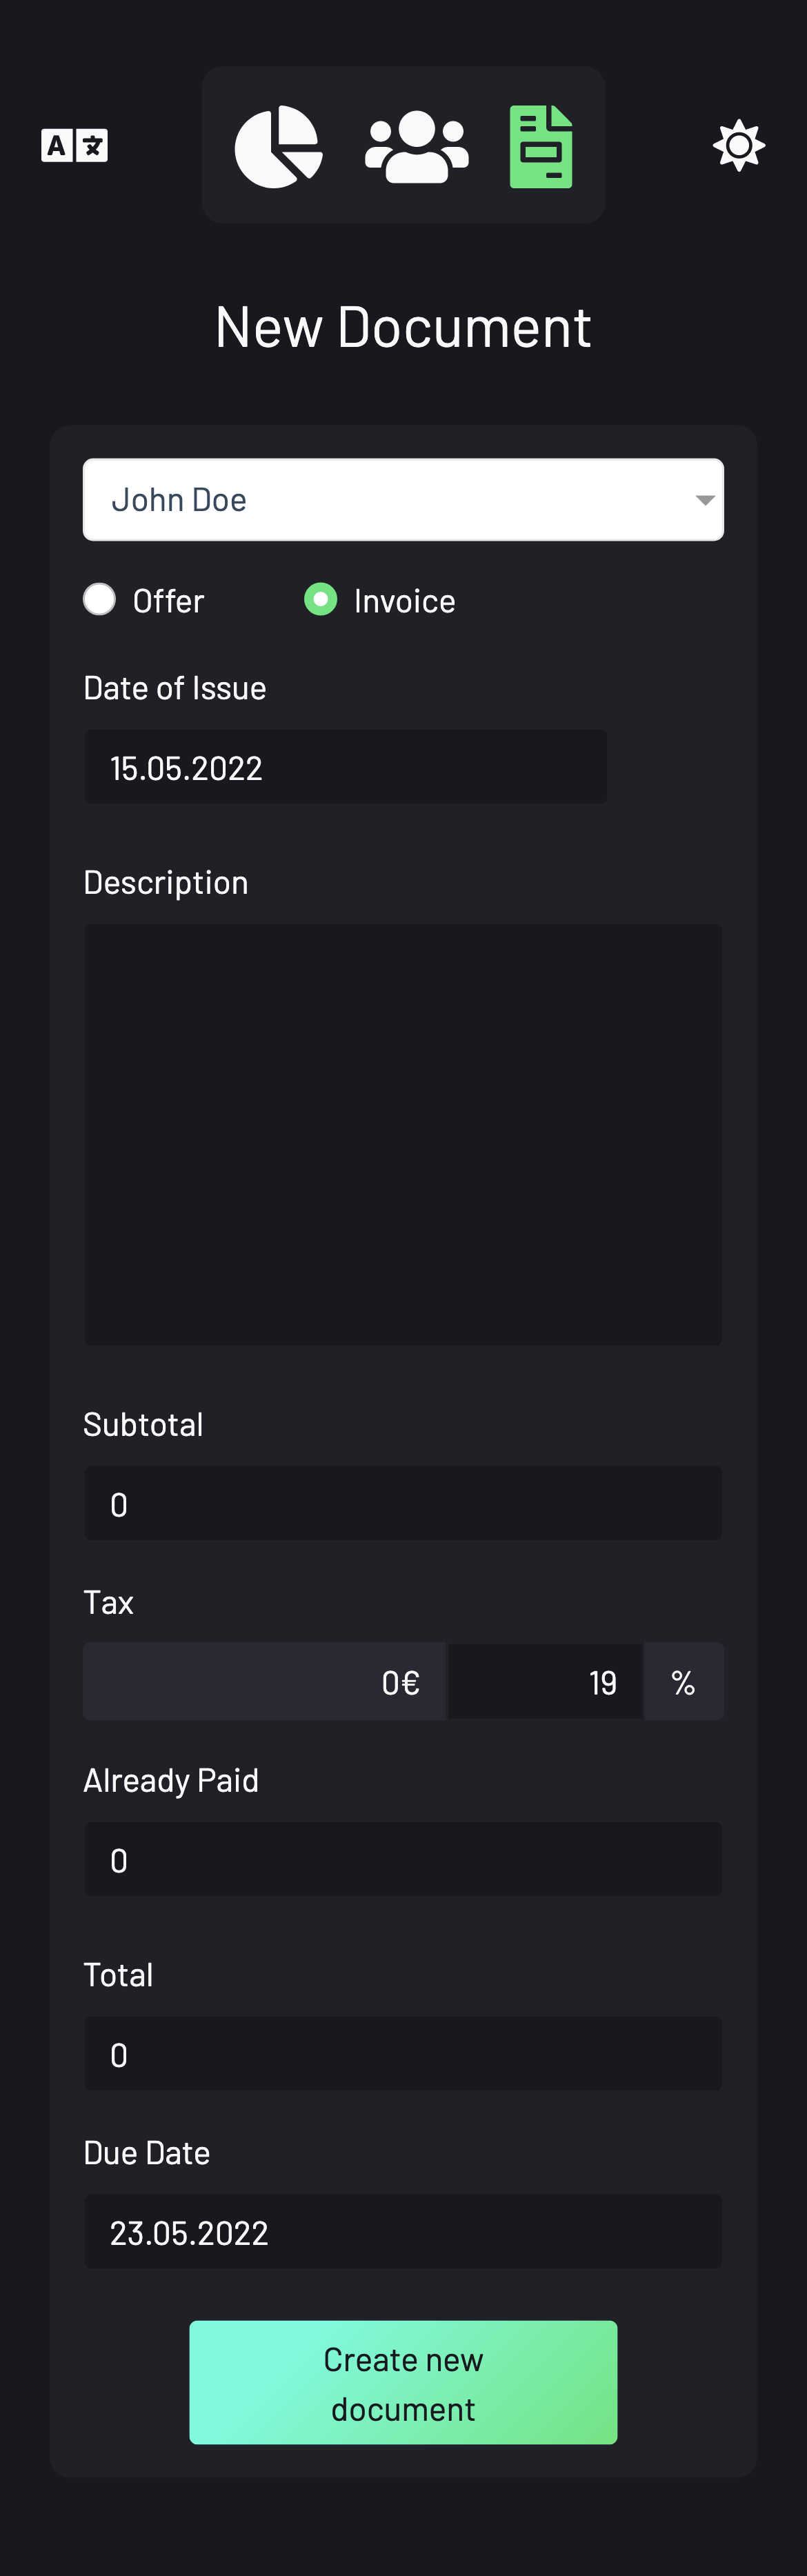The image size is (807, 2576).
Task: Open the pie chart dashboard icon
Action: click(x=278, y=146)
